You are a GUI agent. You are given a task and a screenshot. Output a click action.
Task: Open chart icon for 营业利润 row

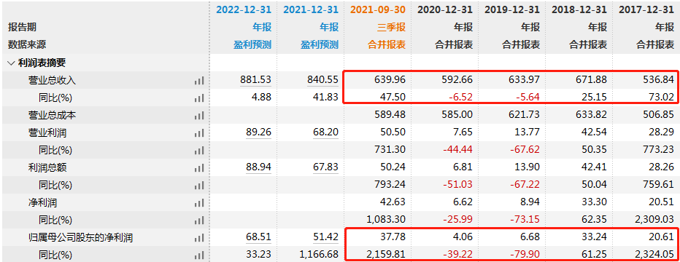pos(199,132)
